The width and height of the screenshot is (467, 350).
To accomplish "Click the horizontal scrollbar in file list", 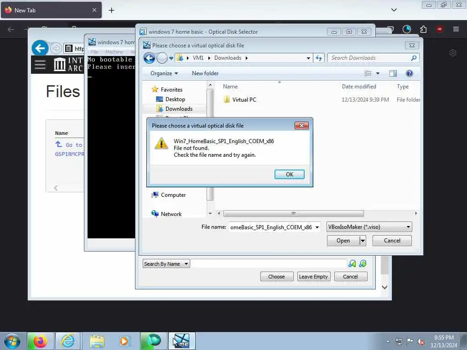I will pyautogui.click(x=293, y=213).
